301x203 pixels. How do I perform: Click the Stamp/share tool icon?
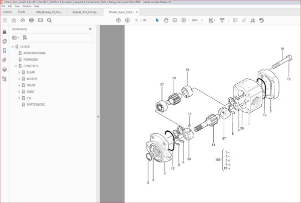click(262, 20)
